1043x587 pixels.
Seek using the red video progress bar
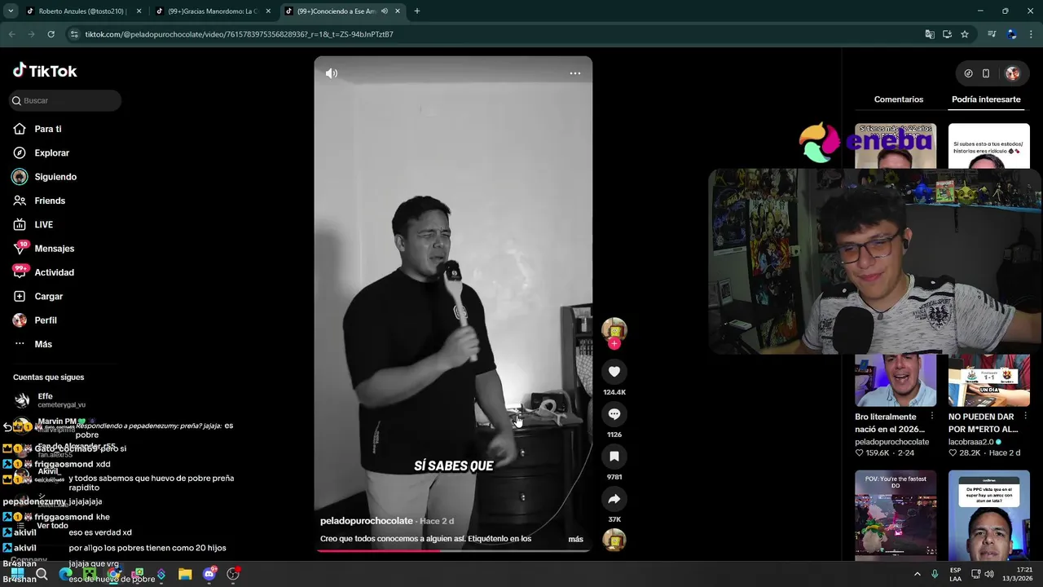453,550
